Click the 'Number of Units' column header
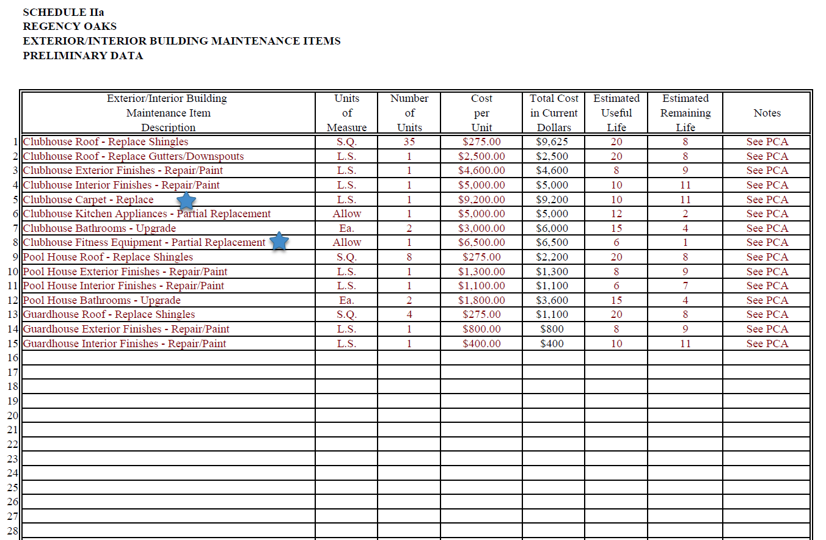 tap(409, 113)
